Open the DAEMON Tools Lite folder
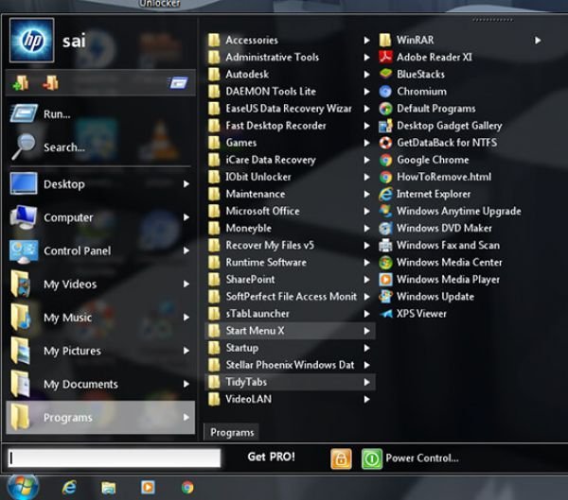Viewport: 568px width, 500px height. click(x=291, y=91)
